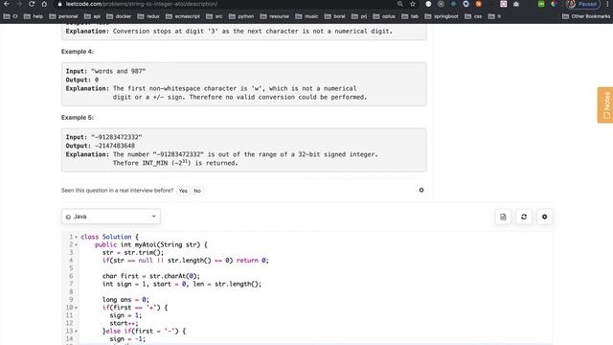Open the orange Notes side tab
This screenshot has height=345, width=613.
(x=605, y=104)
